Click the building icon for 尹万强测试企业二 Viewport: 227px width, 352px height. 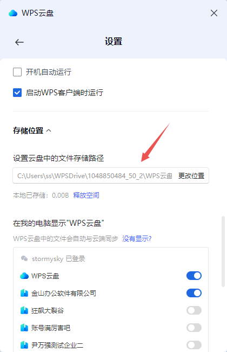point(24,345)
